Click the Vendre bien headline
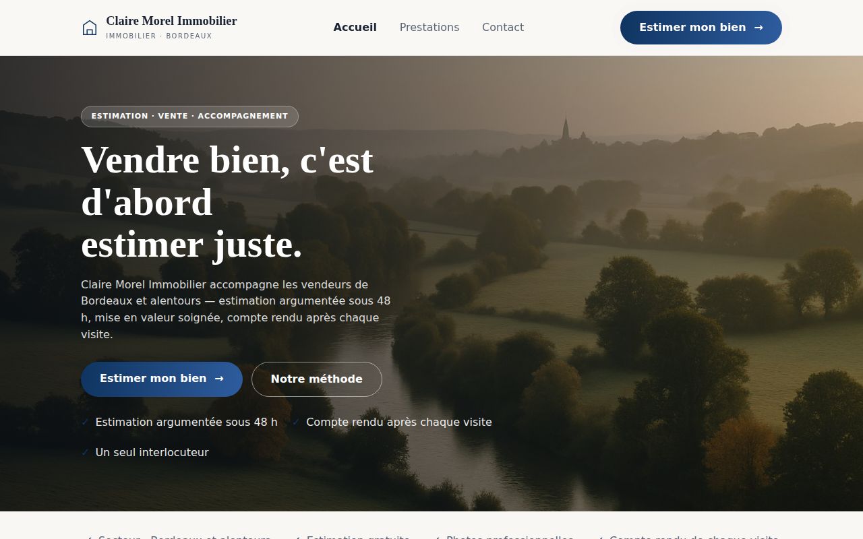 pyautogui.click(x=227, y=202)
